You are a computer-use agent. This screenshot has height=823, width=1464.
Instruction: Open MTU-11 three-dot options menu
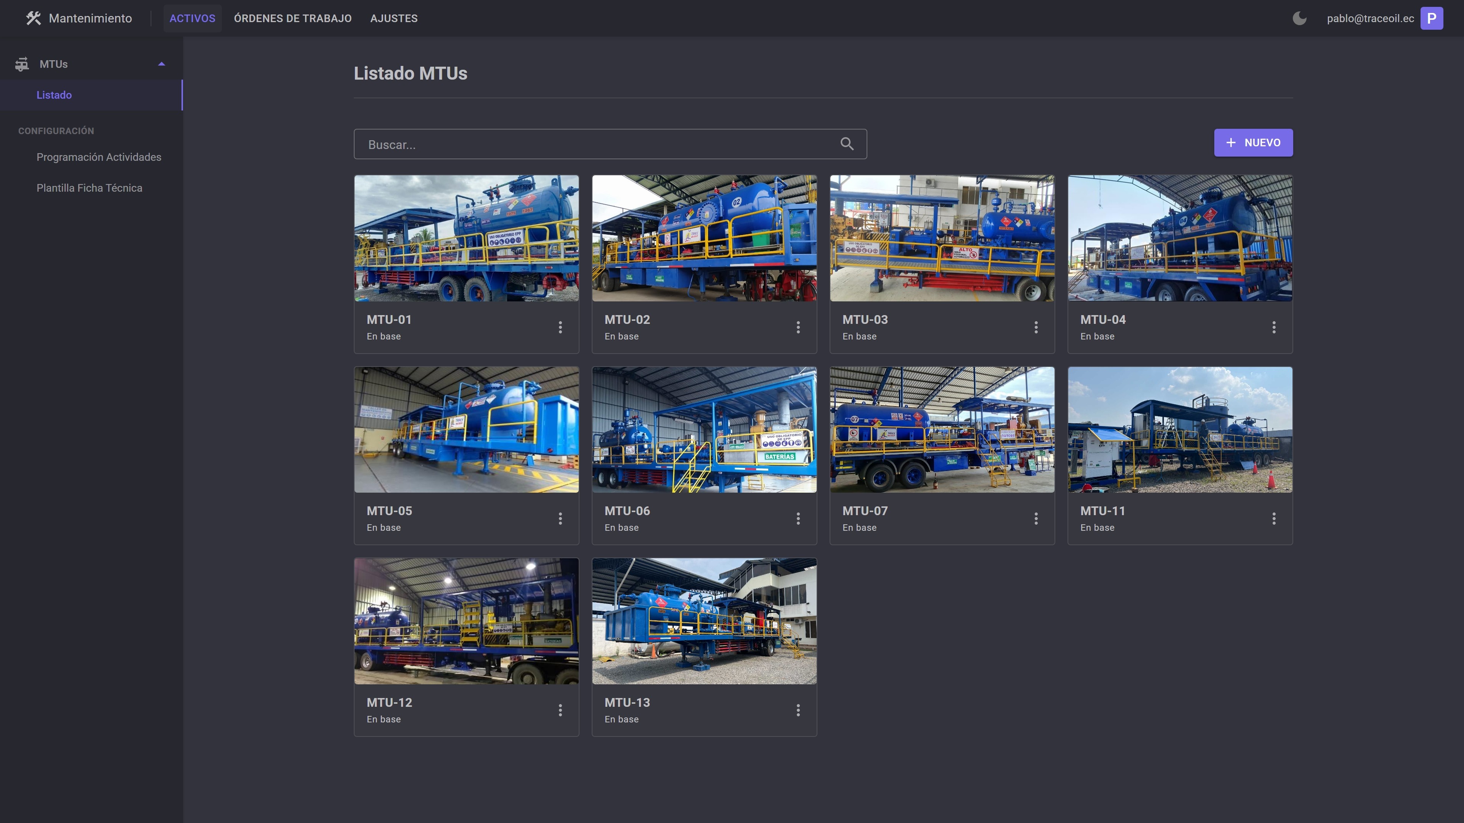[1274, 519]
